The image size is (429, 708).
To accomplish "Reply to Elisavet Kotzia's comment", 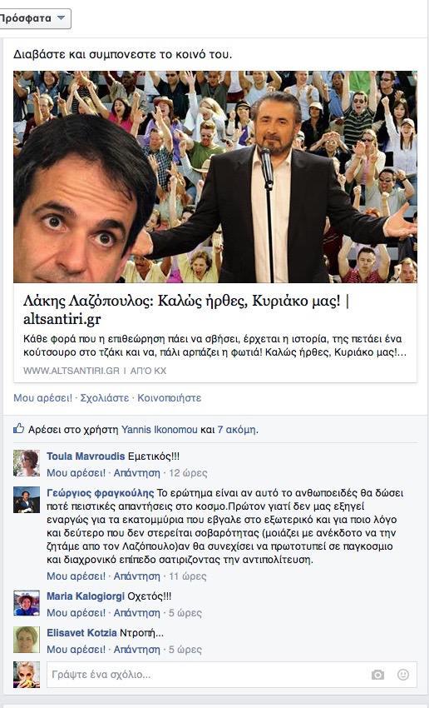I will coord(136,650).
